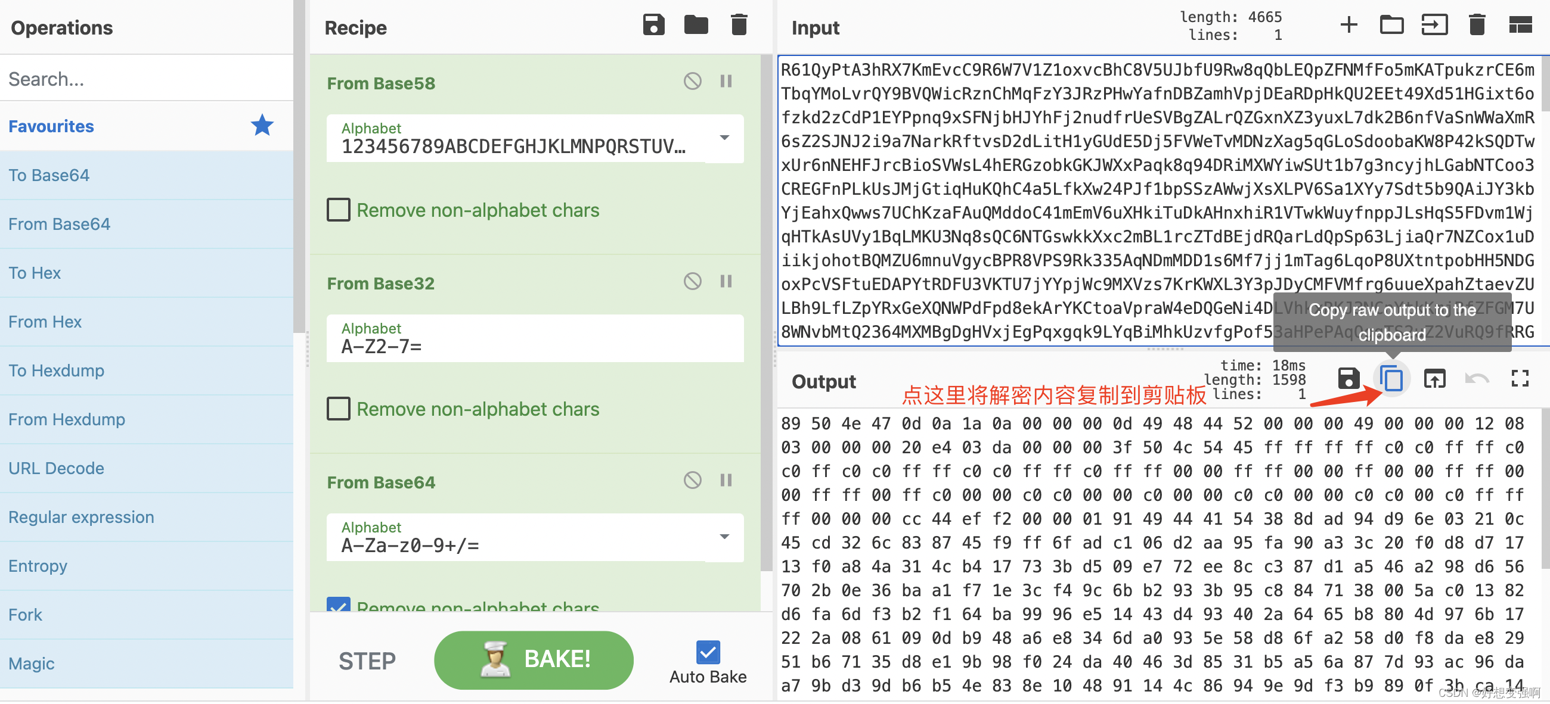
Task: Toggle Remove non-alphabet chars in From Base58
Action: (339, 210)
